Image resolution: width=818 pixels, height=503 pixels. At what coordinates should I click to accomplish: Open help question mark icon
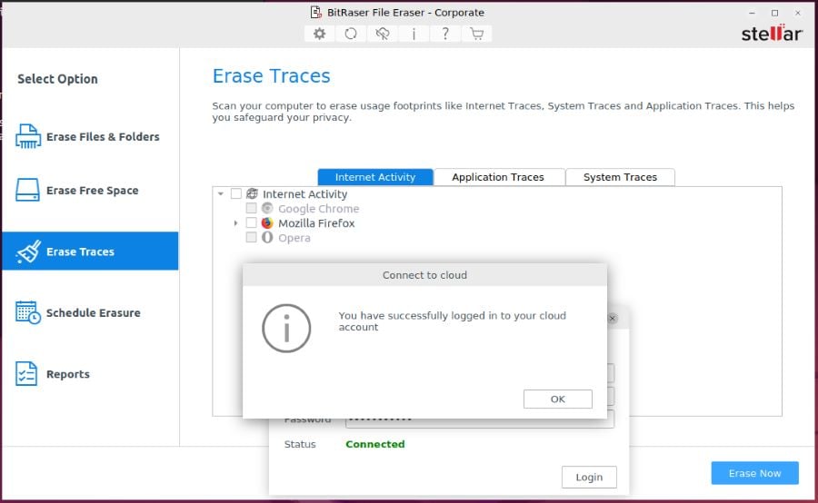point(445,34)
